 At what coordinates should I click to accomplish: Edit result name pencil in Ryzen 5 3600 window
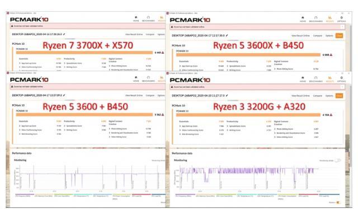[64, 95]
